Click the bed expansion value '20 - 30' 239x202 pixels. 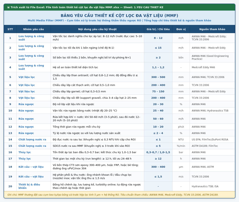click(x=158, y=104)
